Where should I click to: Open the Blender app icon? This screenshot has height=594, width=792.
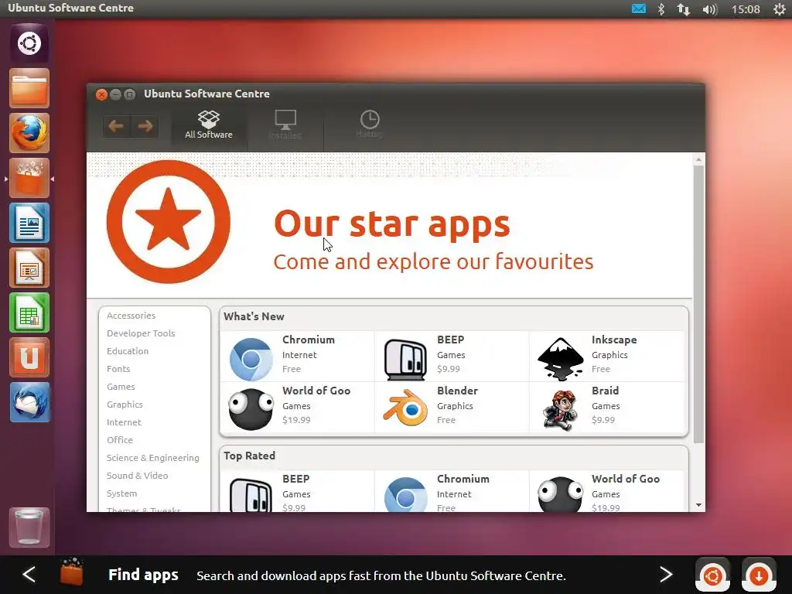point(405,408)
